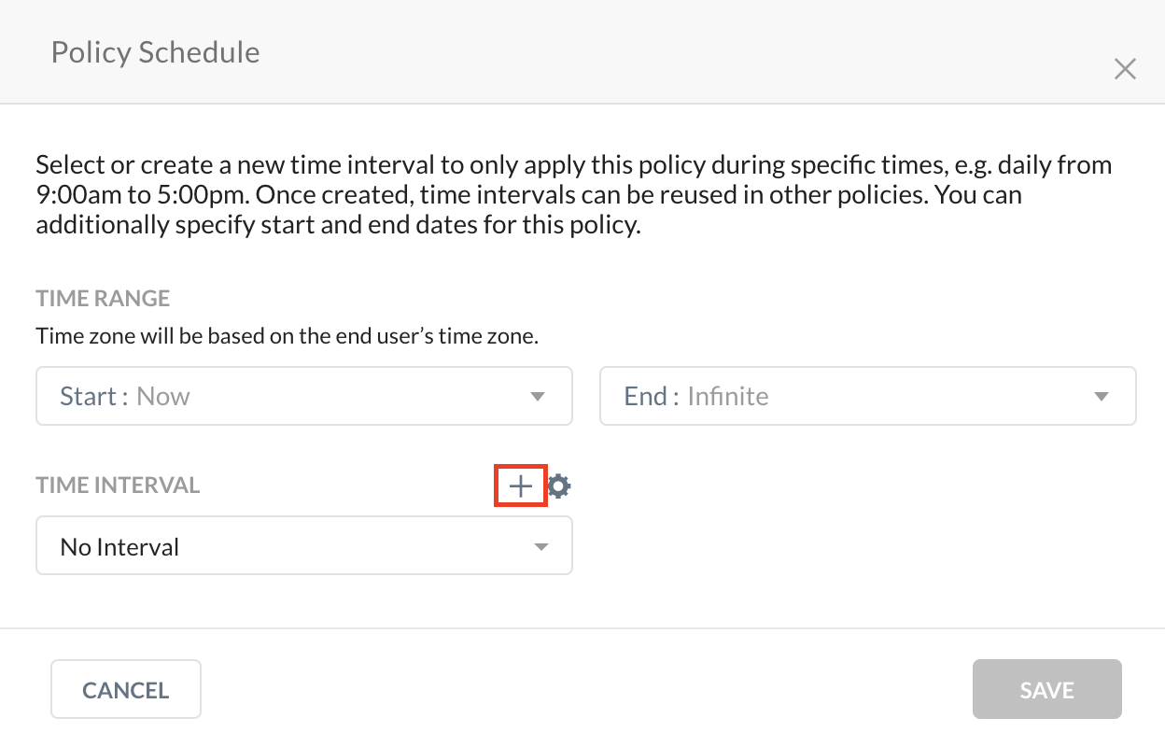Open the Start: Now dropdown
The image size is (1165, 732).
click(x=304, y=396)
